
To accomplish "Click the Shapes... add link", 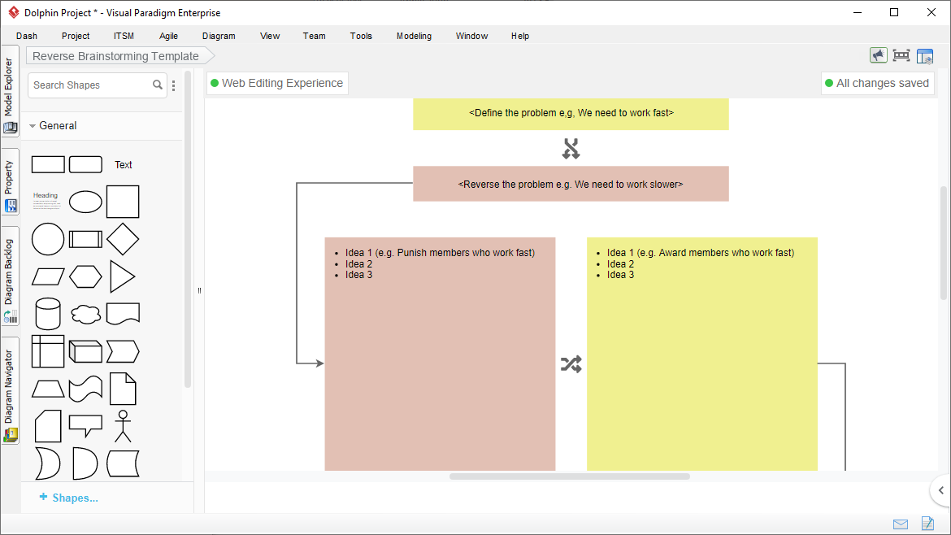I will pyautogui.click(x=68, y=498).
